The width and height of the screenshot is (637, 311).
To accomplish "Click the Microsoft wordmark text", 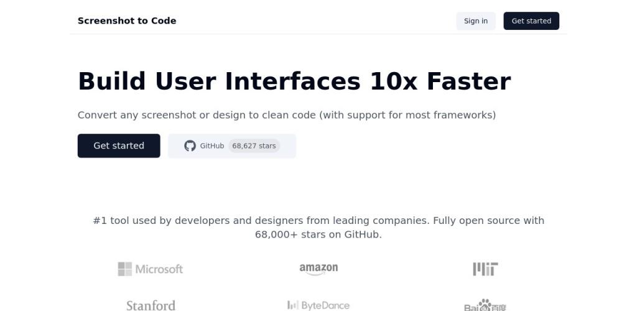I will [x=159, y=269].
